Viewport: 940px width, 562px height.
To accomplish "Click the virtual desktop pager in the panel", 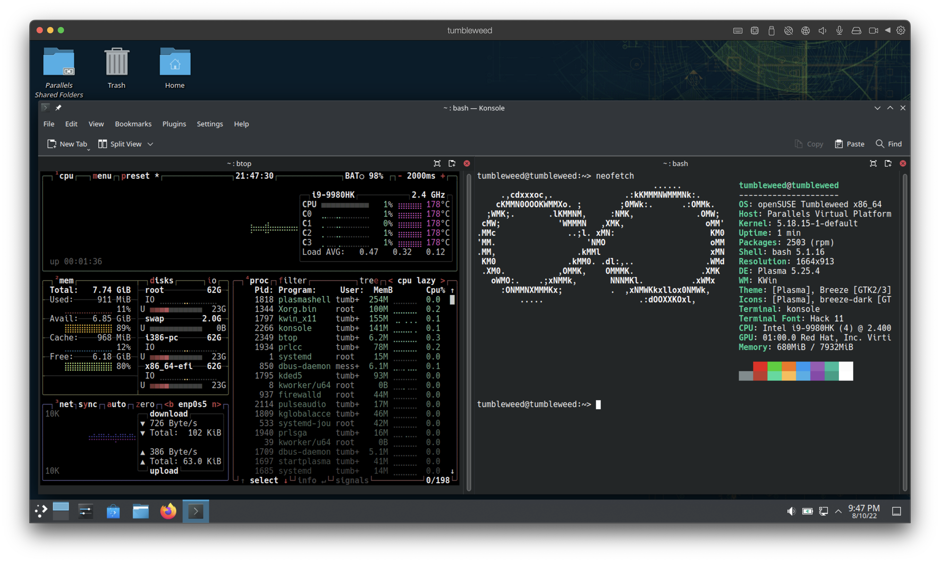I will coord(61,511).
